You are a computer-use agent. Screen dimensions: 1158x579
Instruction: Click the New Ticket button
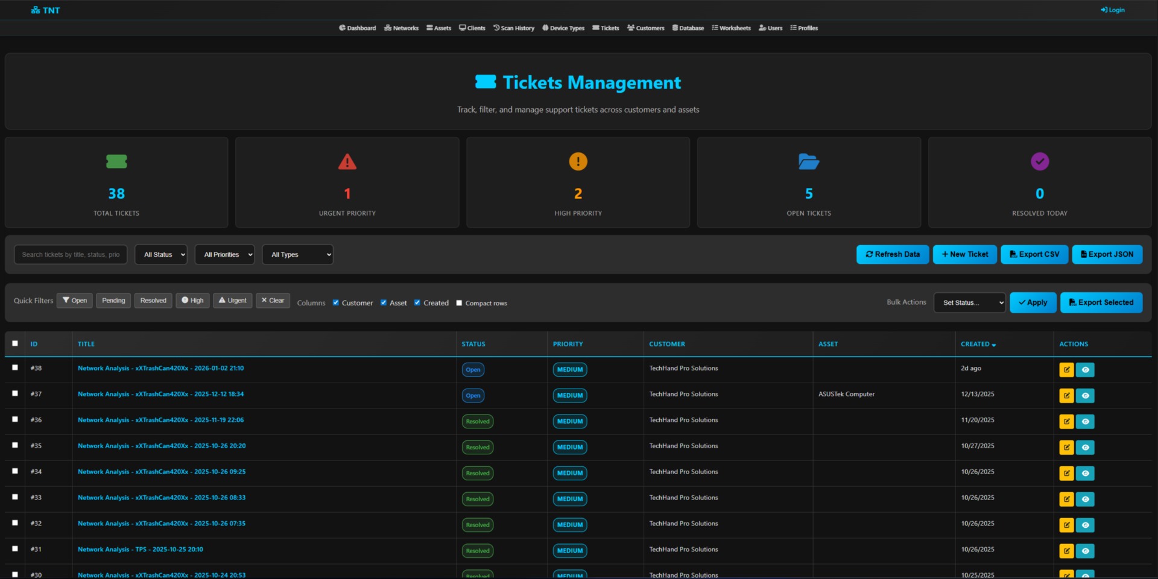coord(964,254)
